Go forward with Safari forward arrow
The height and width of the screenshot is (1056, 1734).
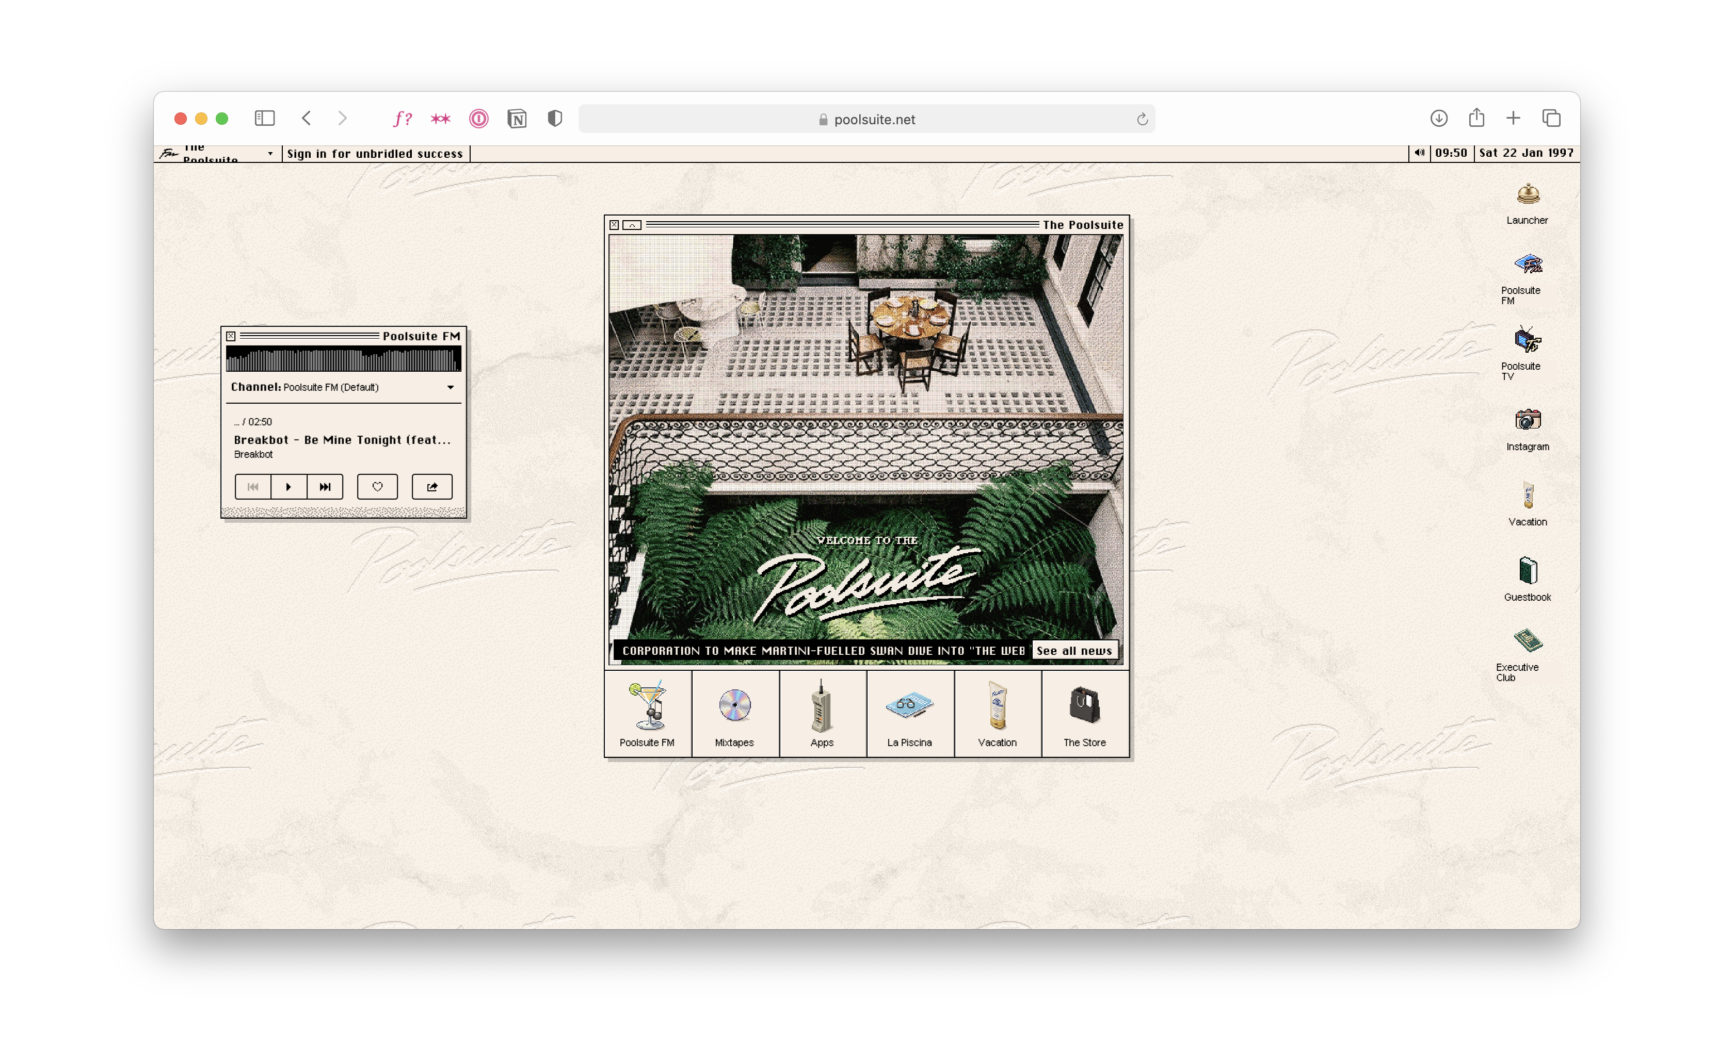342,118
